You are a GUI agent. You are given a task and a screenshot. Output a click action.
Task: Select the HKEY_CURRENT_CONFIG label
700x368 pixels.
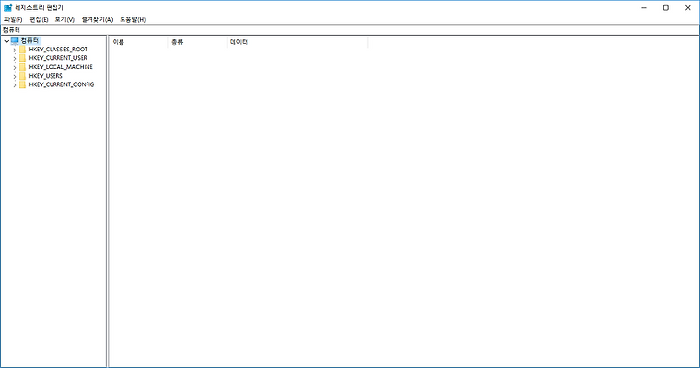pyautogui.click(x=61, y=84)
